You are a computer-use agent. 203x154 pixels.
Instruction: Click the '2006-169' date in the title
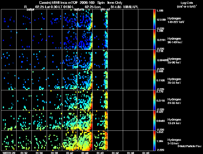click(x=87, y=3)
